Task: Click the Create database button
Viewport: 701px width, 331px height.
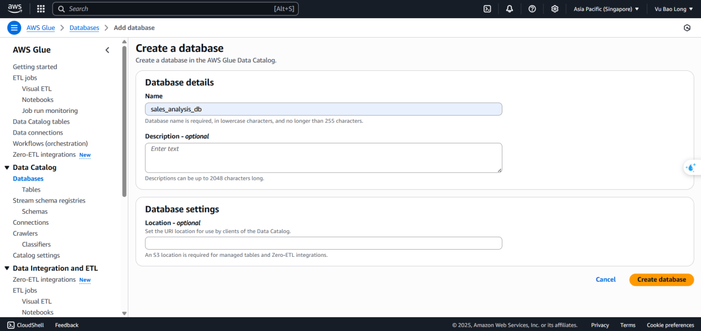Action: 661,280
